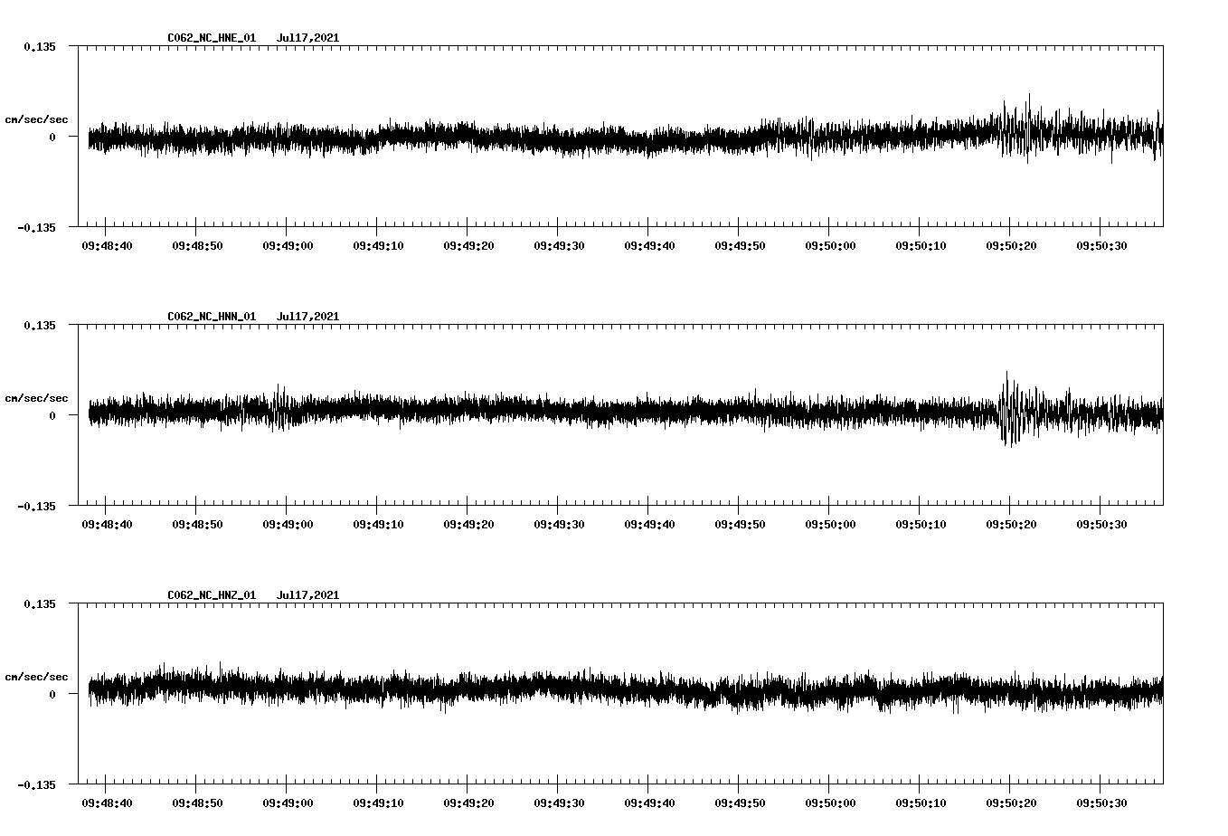Image resolution: width=1228 pixels, height=836 pixels.
Task: Click the -0.135 lower limit on HNZ plot
Action: click(36, 784)
